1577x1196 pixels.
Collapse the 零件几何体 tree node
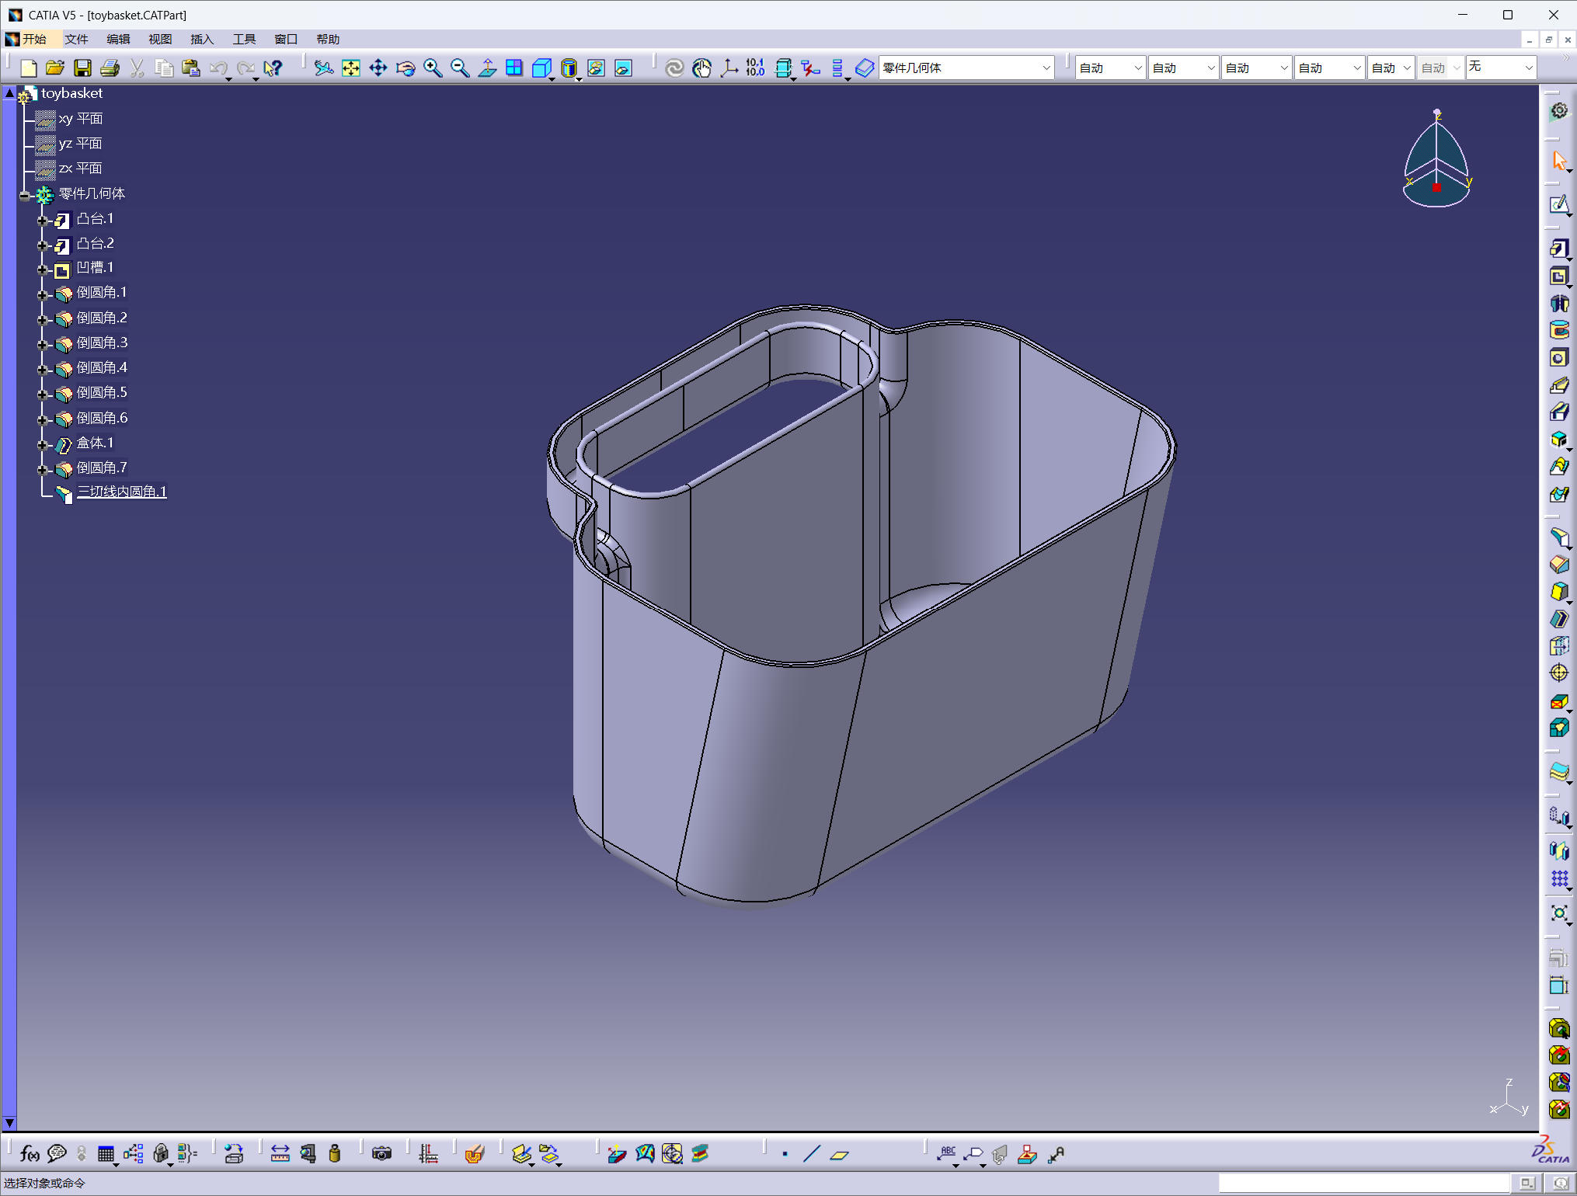[25, 196]
